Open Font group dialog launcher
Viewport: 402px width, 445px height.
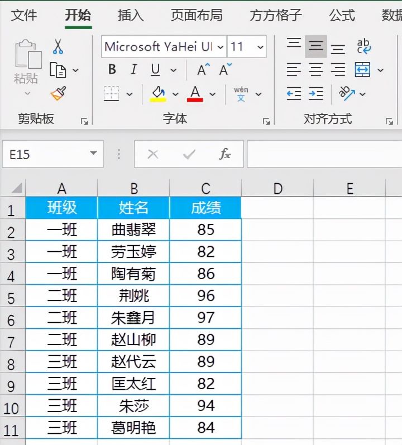pos(266,122)
